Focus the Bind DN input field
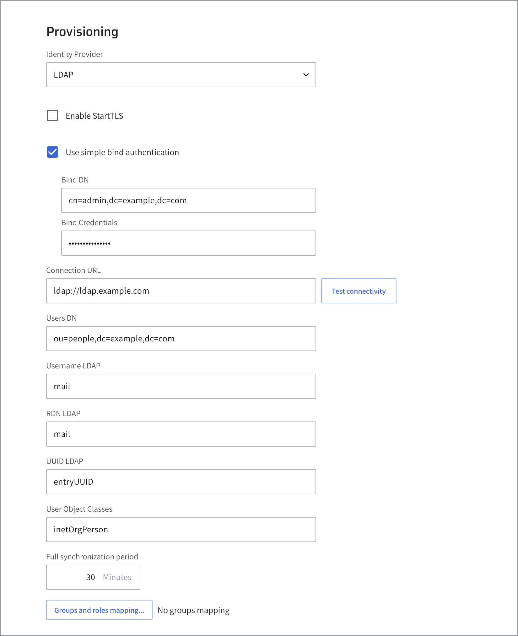 [x=188, y=200]
